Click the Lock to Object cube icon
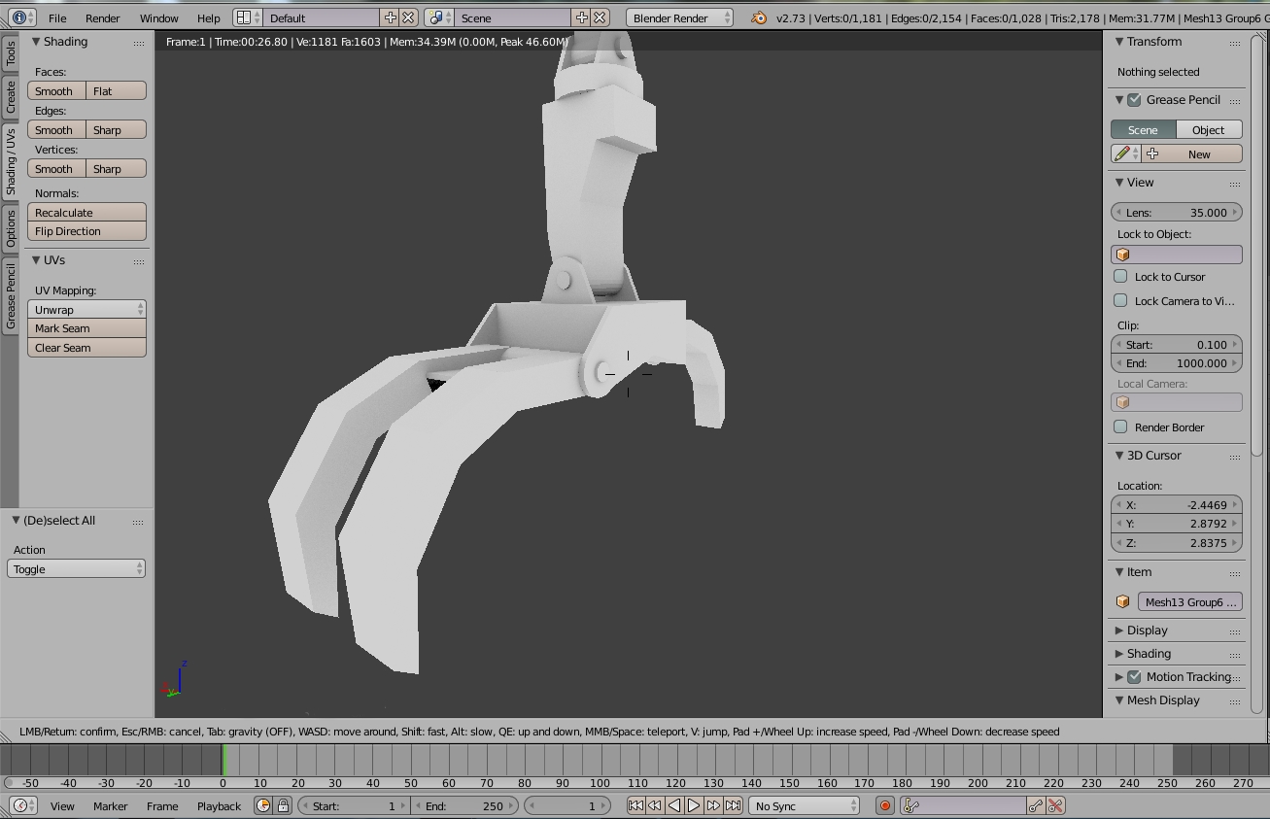This screenshot has width=1270, height=819. coord(1122,255)
